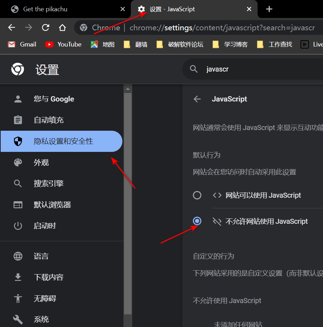The width and height of the screenshot is (323, 327).
Task: Open Gmail from the bookmarks bar
Action: pyautogui.click(x=22, y=44)
